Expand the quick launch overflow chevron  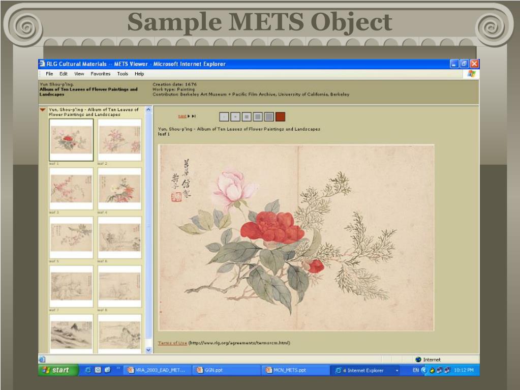pos(118,368)
